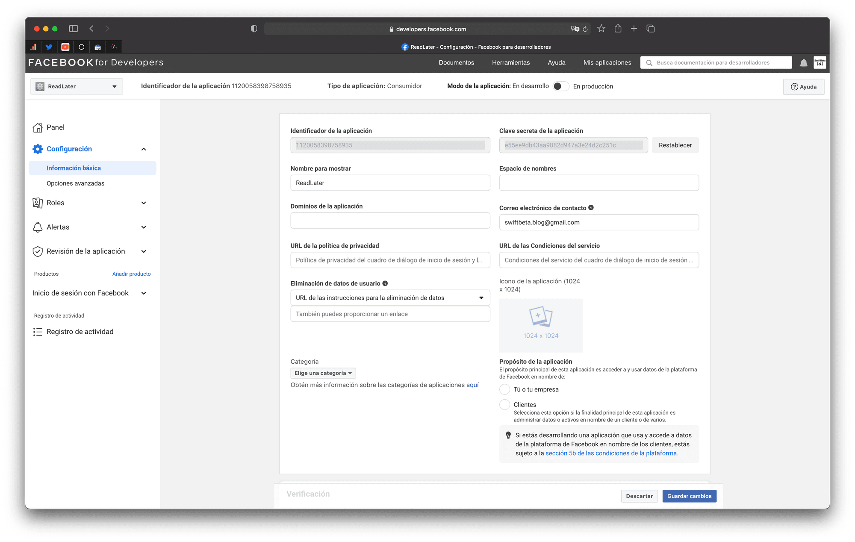Image resolution: width=855 pixels, height=542 pixels.
Task: Open Mis aplicaciones in top navigation
Action: tap(607, 62)
